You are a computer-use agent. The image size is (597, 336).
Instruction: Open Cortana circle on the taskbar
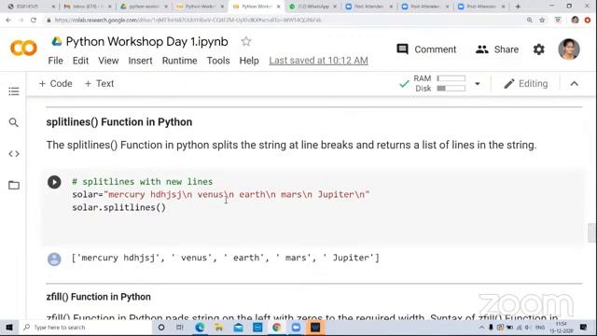[x=161, y=328]
